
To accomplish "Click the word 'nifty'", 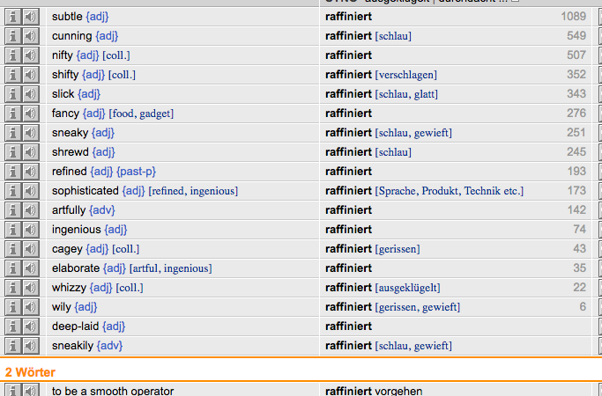I will point(63,55).
